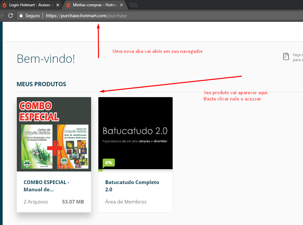Click the green 6% progress badge

tap(109, 163)
